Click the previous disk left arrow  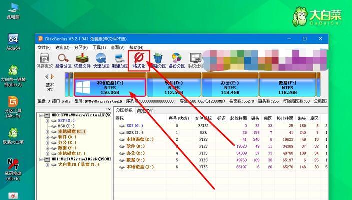coord(47,77)
